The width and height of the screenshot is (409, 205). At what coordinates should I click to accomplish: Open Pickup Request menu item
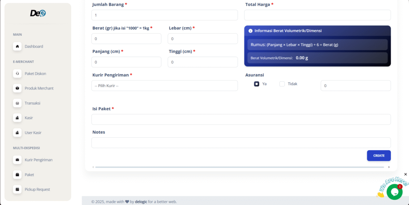click(x=38, y=189)
